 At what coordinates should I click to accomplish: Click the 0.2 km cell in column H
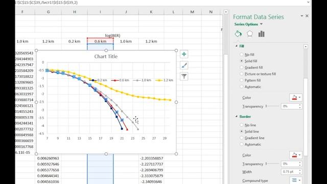pyautogui.click(x=75, y=41)
